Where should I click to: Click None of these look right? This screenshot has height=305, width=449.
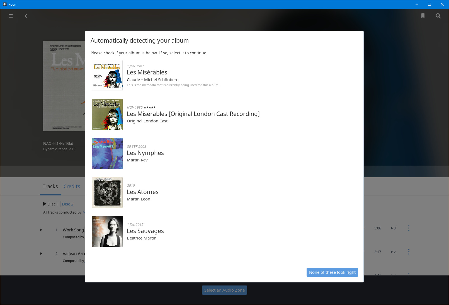point(332,272)
